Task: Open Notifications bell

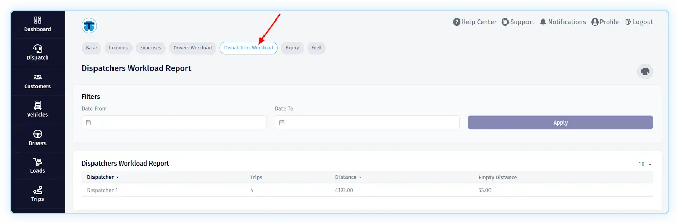Action: [x=562, y=22]
